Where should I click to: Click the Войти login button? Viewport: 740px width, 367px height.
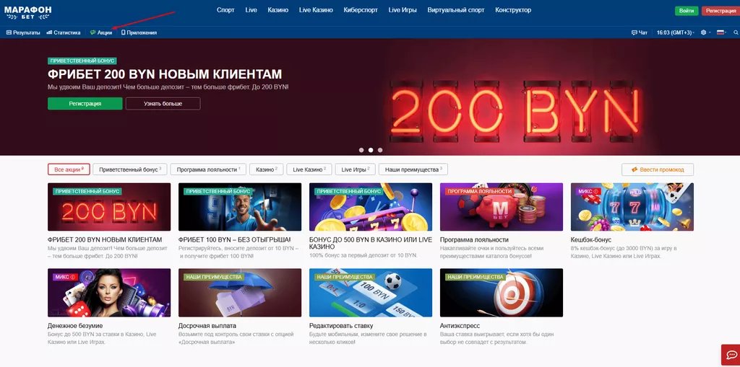tap(687, 11)
